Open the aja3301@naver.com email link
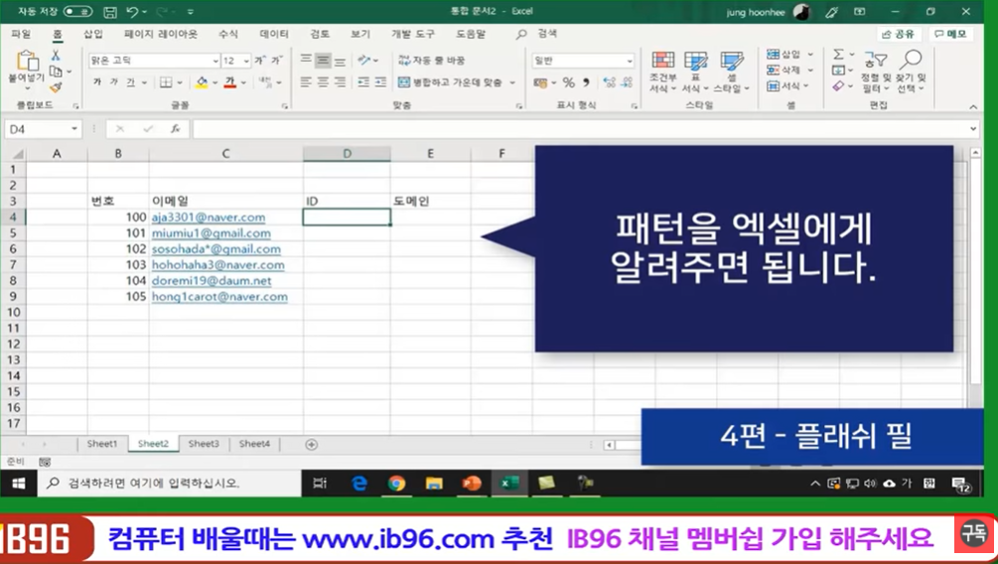Screen dimensions: 998x564 click(x=209, y=217)
